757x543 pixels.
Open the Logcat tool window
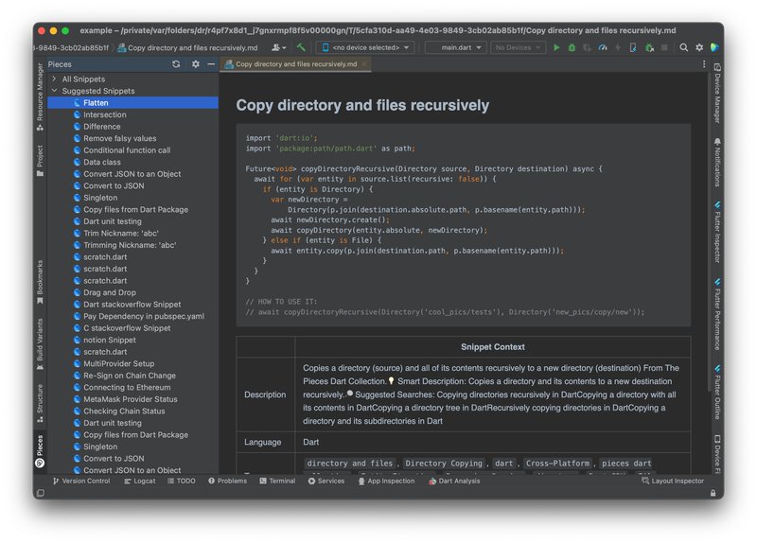point(139,481)
